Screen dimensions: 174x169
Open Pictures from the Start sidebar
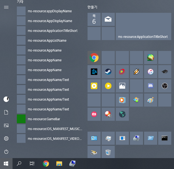[6, 125]
